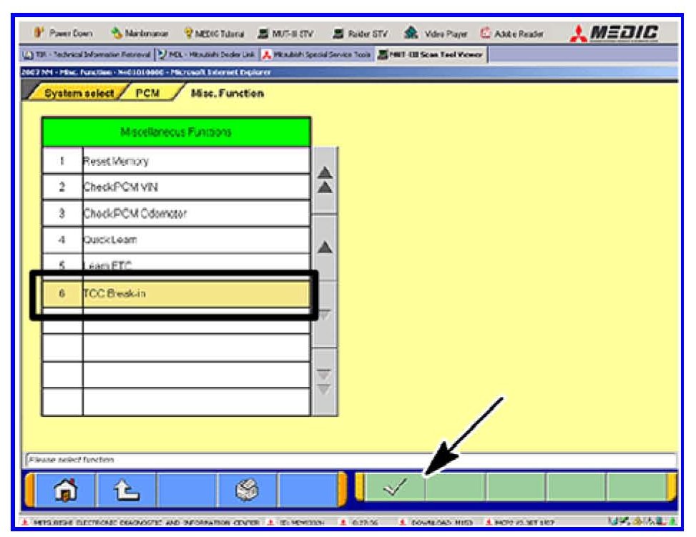696x537 pixels.
Task: Open Raider STV from the toolbar
Action: click(x=361, y=34)
